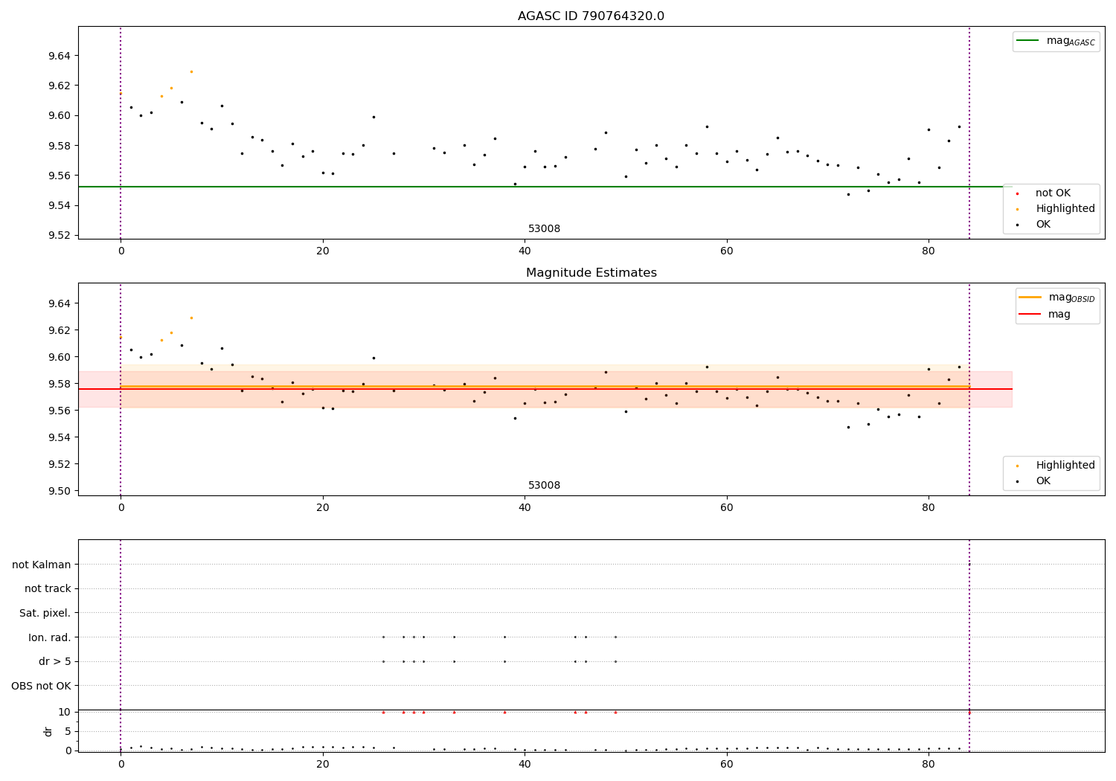Click the '40' x-tick under the bottom plot

tap(525, 765)
